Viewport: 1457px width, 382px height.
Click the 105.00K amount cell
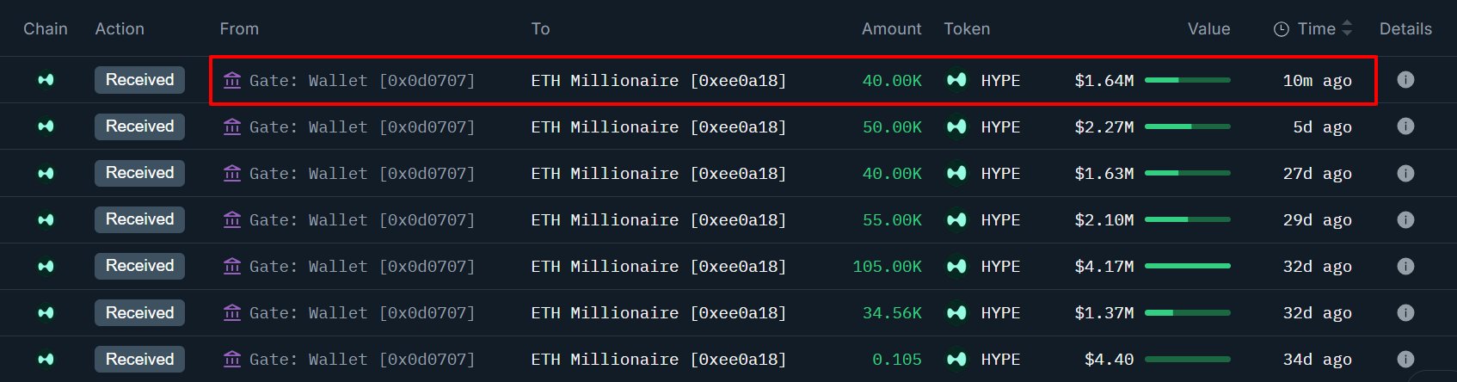point(887,266)
